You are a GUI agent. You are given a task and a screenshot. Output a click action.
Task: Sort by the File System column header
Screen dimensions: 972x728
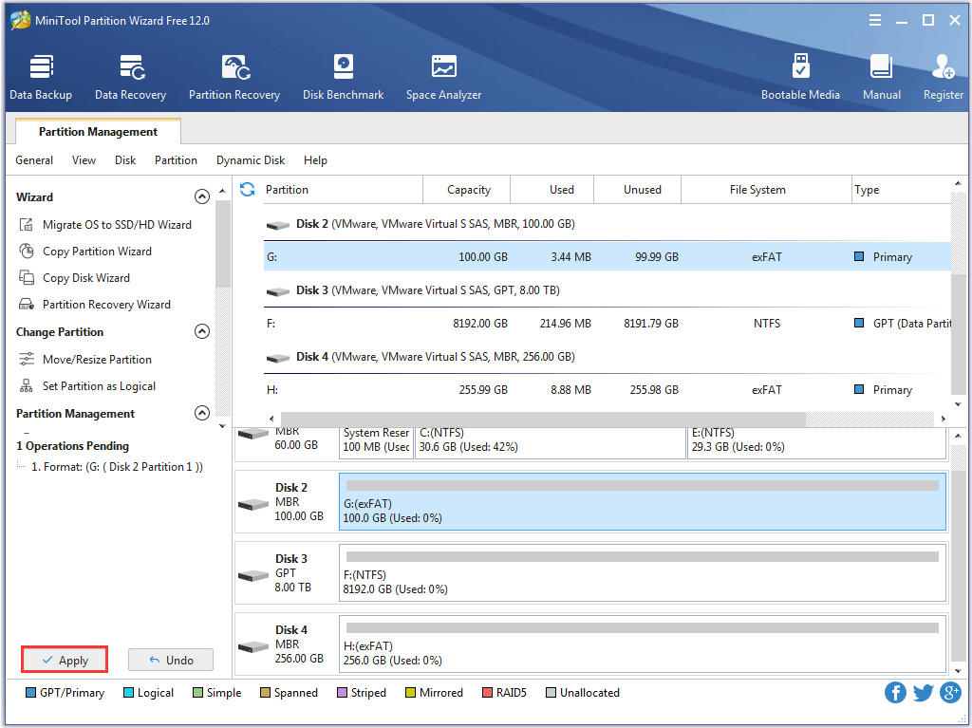click(x=766, y=189)
